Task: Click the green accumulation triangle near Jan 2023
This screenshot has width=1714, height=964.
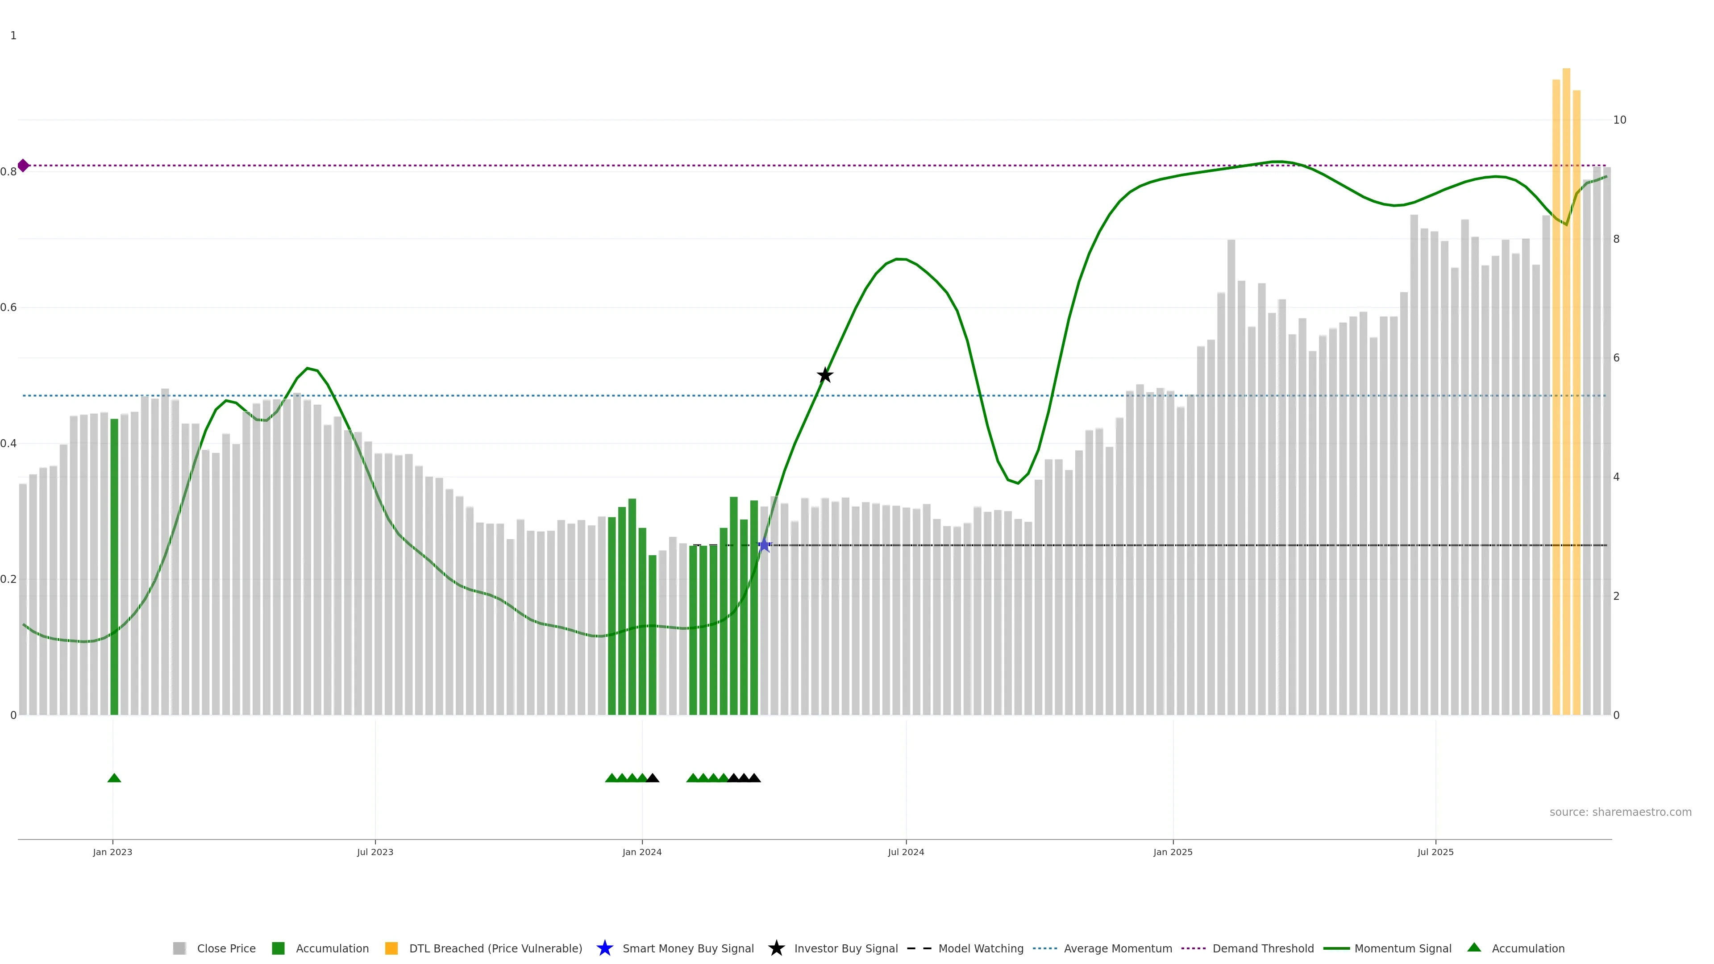Action: point(114,778)
